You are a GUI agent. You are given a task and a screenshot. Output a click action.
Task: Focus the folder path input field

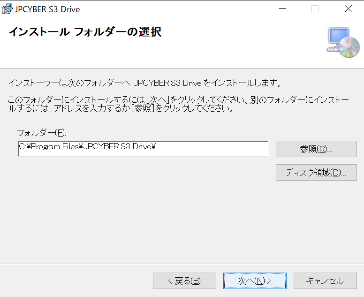tap(143, 149)
